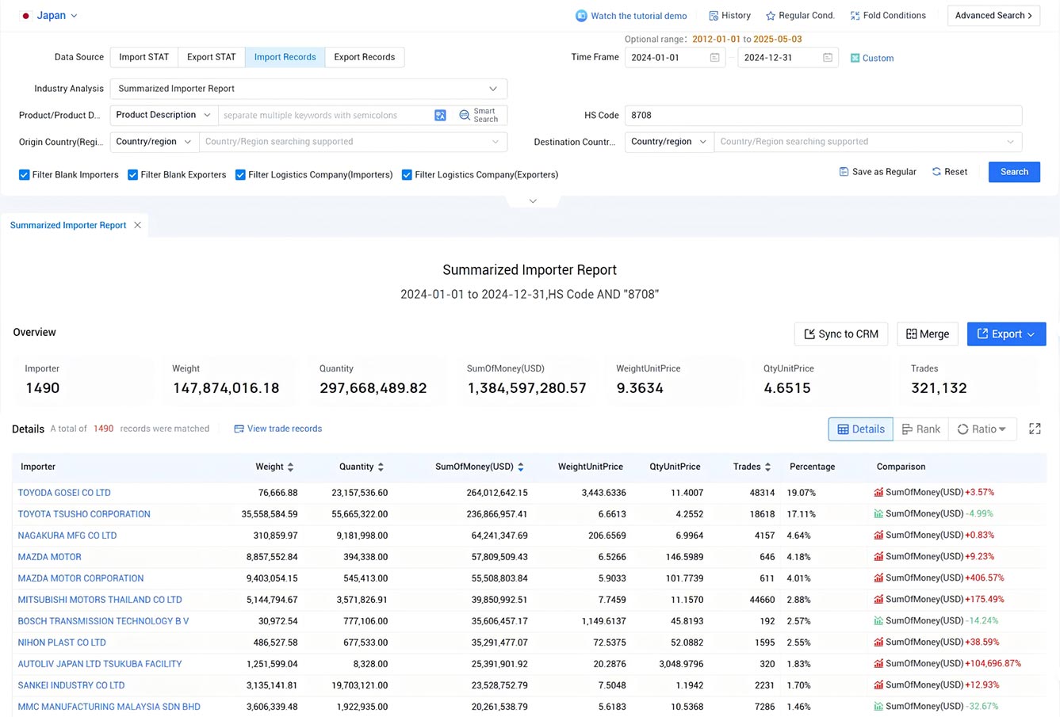Viewport: 1060px width, 717px height.
Task: Open TOYODA GOSEI CO LTD importer link
Action: click(64, 493)
